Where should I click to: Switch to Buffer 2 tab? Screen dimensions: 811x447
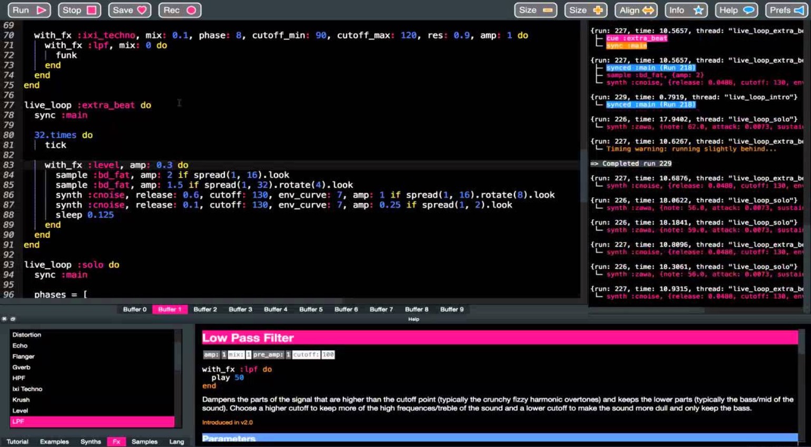click(205, 309)
